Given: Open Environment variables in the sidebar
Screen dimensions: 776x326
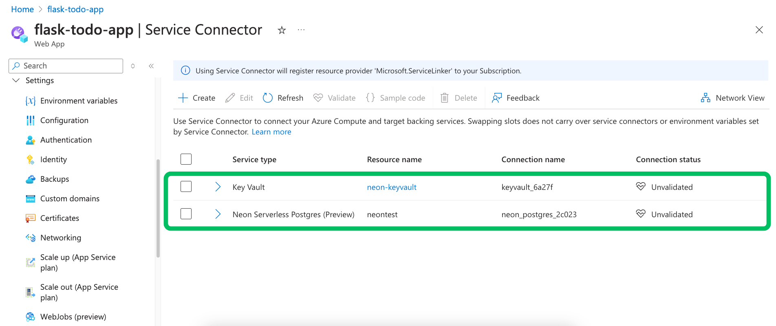Looking at the screenshot, I should pyautogui.click(x=79, y=101).
